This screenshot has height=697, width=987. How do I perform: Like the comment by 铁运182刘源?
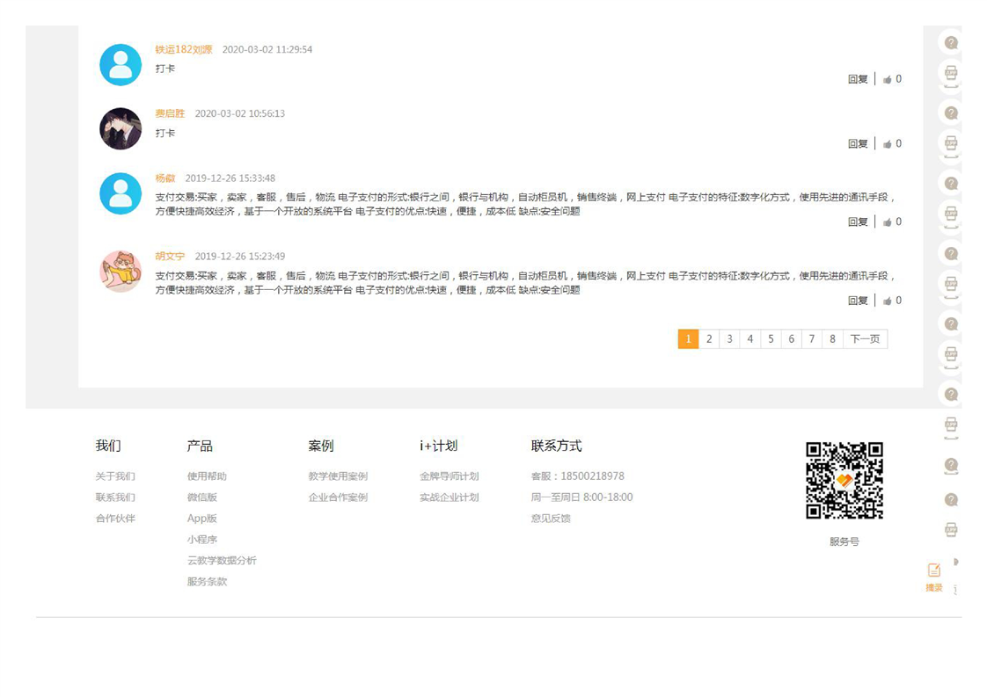(x=888, y=79)
